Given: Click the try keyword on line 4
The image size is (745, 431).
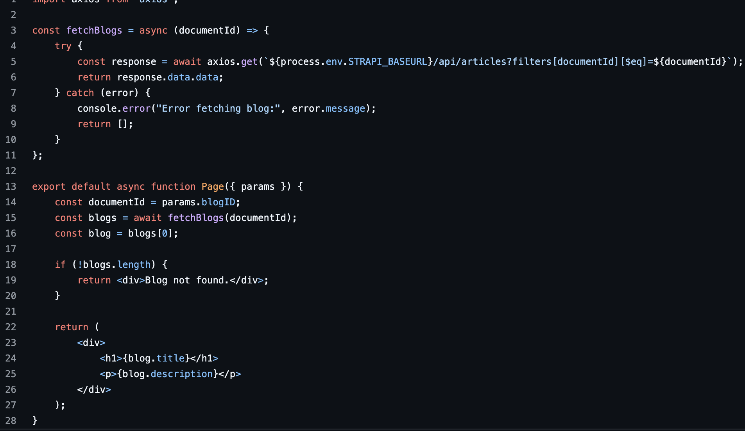Looking at the screenshot, I should click(63, 46).
